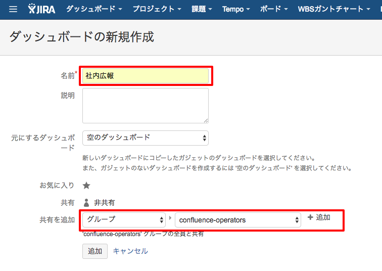
Task: Click the 名前 field containing 社内広報
Action: point(146,76)
